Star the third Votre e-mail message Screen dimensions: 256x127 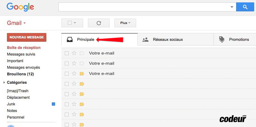click(74, 74)
